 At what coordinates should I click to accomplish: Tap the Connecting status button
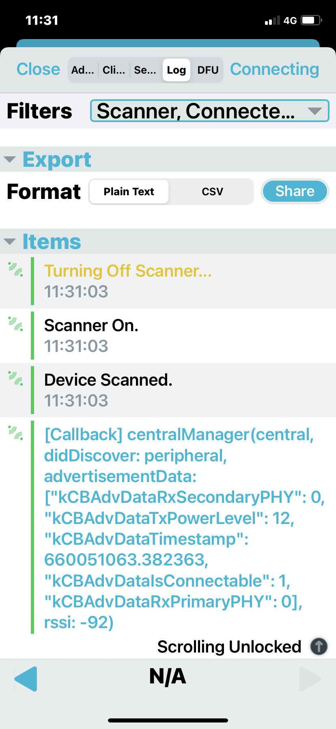(x=275, y=69)
